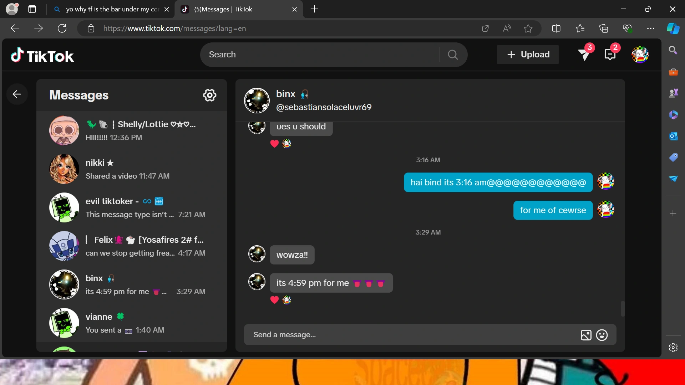Screen dimensions: 685x385
Task: Click the Upload button
Action: tap(528, 55)
